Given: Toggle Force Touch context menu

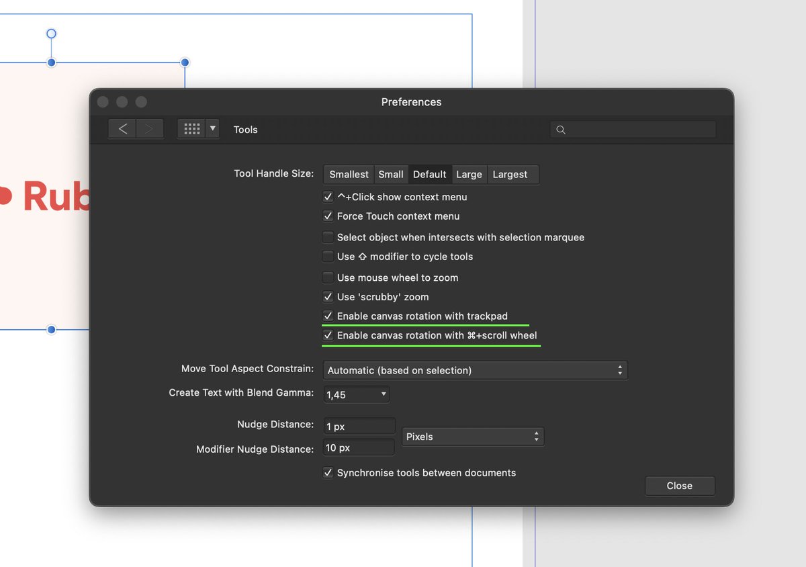Looking at the screenshot, I should click(x=328, y=216).
